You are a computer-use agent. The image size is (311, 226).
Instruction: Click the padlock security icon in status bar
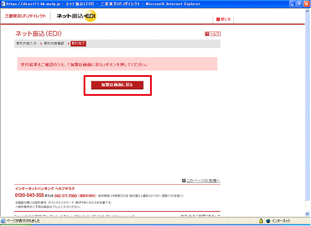point(261,221)
